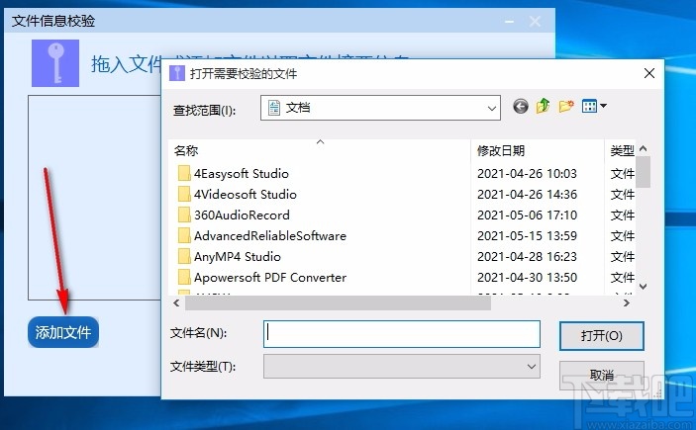Viewport: 696px width, 430px height.
Task: Sort by the 类型 column header
Action: point(622,150)
